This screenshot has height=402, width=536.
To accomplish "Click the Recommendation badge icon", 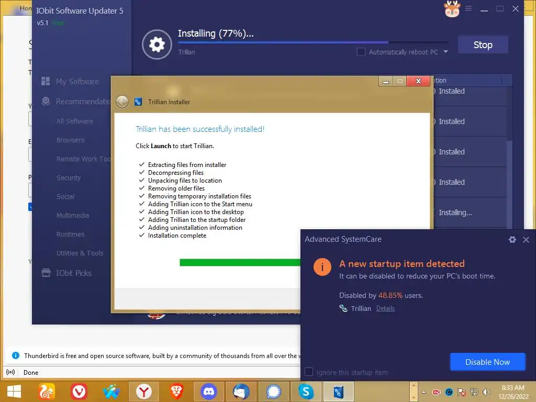I will click(x=46, y=102).
